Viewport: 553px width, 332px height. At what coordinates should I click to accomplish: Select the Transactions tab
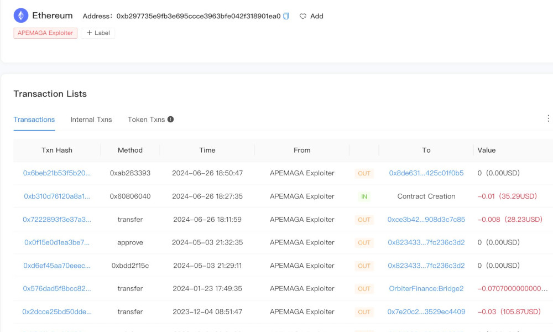pyautogui.click(x=34, y=120)
